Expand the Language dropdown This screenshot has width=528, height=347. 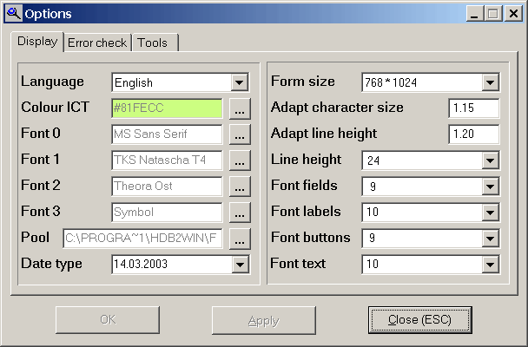point(241,83)
